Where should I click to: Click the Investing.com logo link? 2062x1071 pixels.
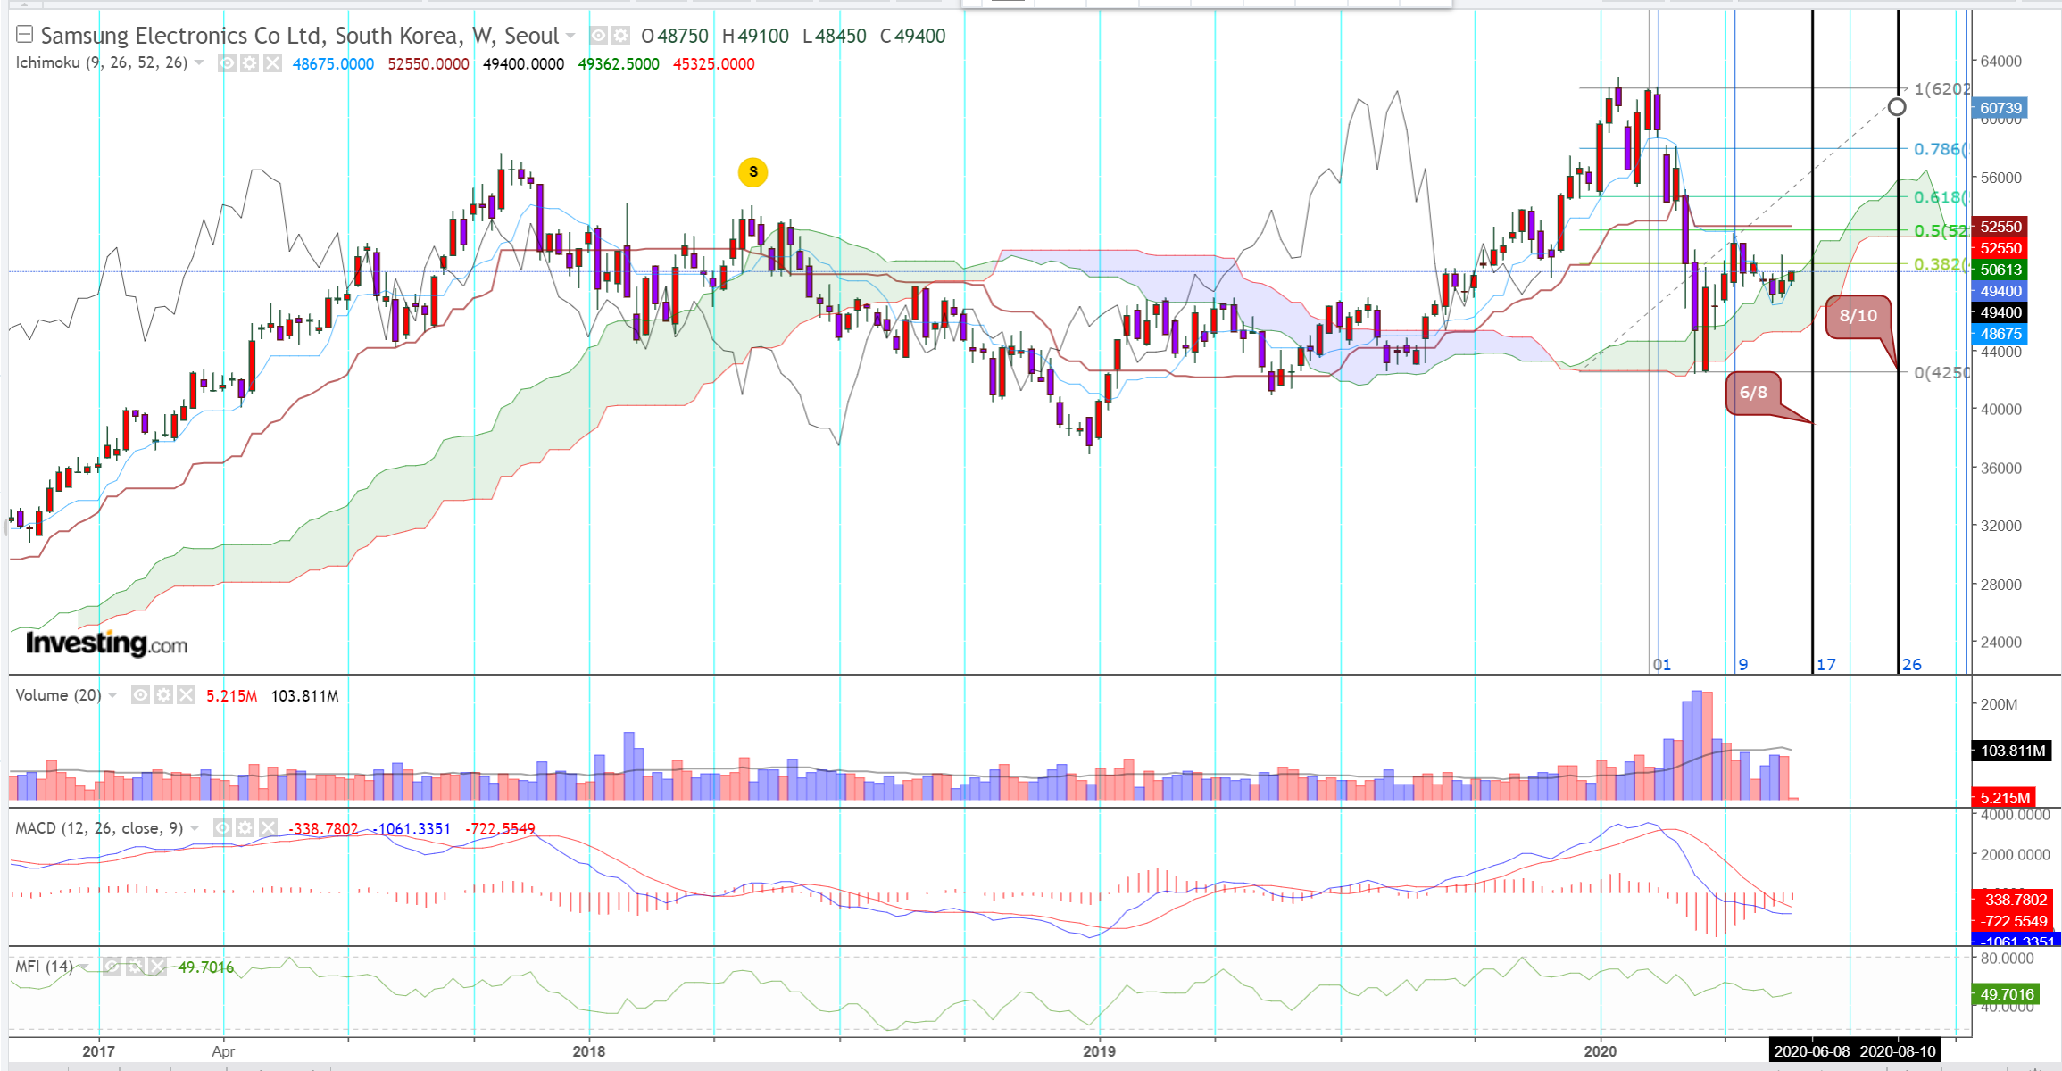coord(106,643)
